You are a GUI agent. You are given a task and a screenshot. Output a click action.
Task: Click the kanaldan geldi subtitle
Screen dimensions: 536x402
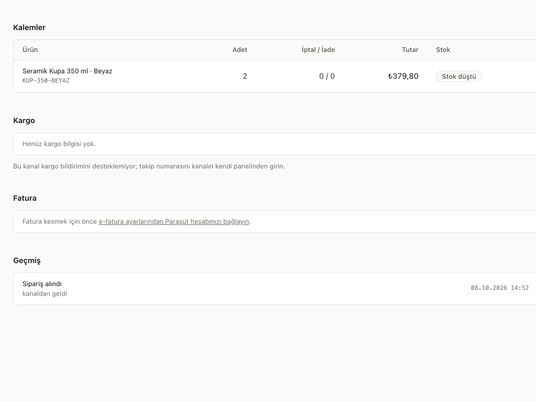click(x=45, y=294)
